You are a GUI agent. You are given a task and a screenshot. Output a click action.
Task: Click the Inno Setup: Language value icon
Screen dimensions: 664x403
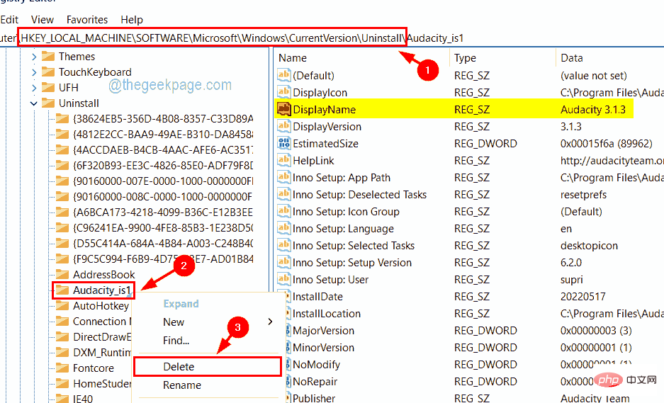click(x=283, y=228)
